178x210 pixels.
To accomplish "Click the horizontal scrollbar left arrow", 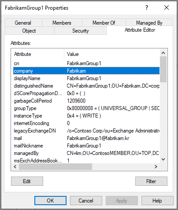I will 15,166.
